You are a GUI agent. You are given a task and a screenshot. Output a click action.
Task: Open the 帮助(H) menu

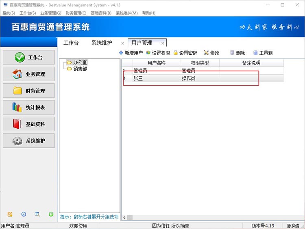pos(148,13)
